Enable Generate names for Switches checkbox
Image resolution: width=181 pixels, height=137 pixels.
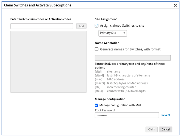coord(97,49)
